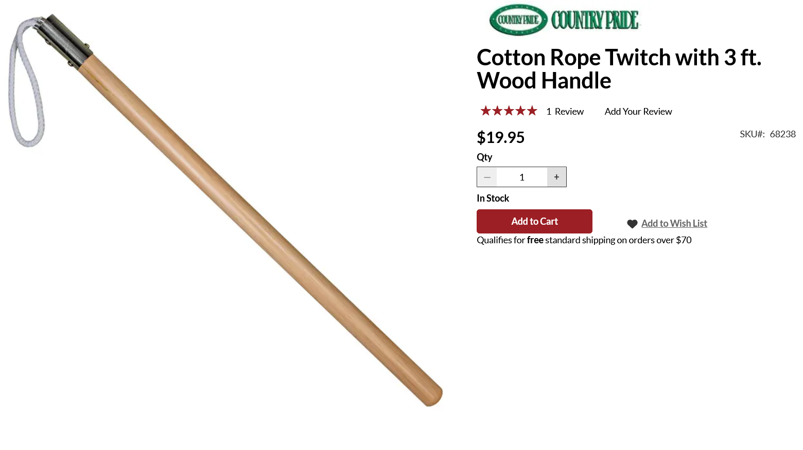Open the Add to Wish List link

674,224
